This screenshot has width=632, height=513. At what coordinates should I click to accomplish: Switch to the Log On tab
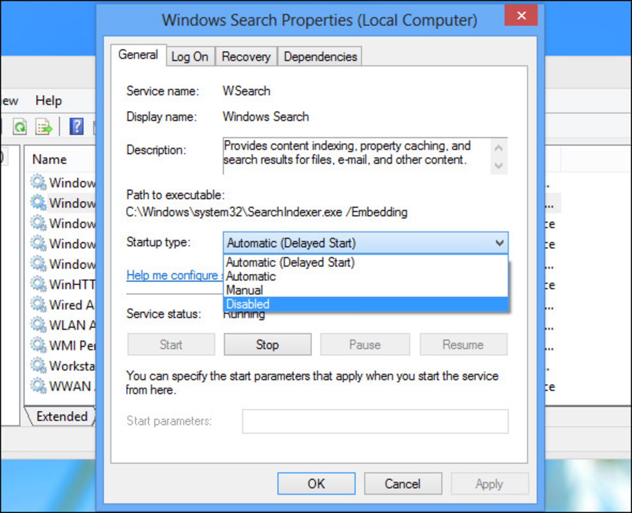pos(190,57)
